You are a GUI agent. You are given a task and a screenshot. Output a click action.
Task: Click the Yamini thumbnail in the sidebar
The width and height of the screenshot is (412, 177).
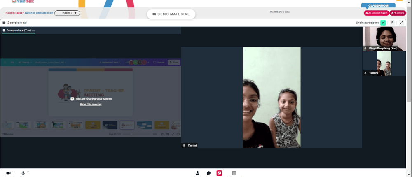coord(384,63)
